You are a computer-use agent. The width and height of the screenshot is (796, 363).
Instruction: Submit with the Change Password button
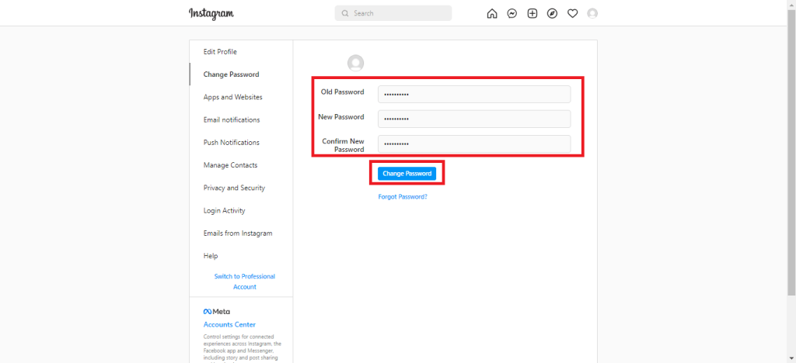[x=407, y=174]
